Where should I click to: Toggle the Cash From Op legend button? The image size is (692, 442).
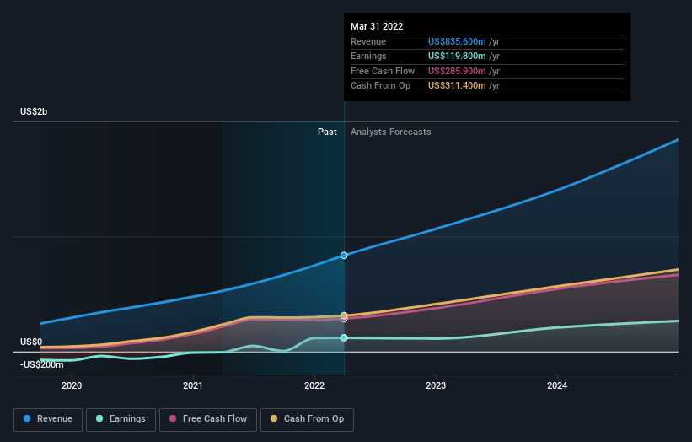point(307,419)
